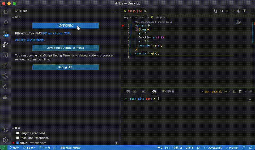
Task: Open the Manage gear icon
Action: (5, 140)
